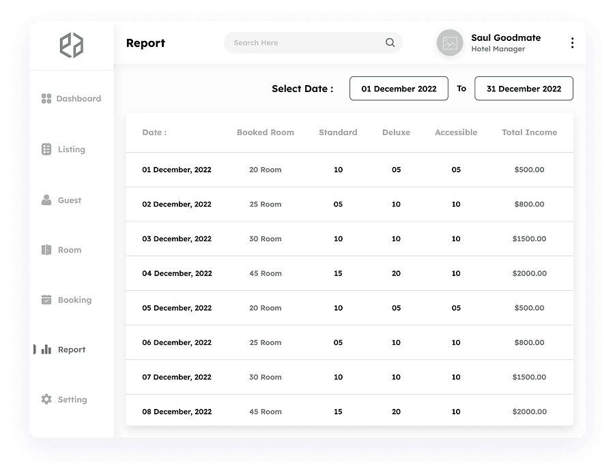
Task: Click the Saul Goodmate profile name
Action: tap(505, 37)
